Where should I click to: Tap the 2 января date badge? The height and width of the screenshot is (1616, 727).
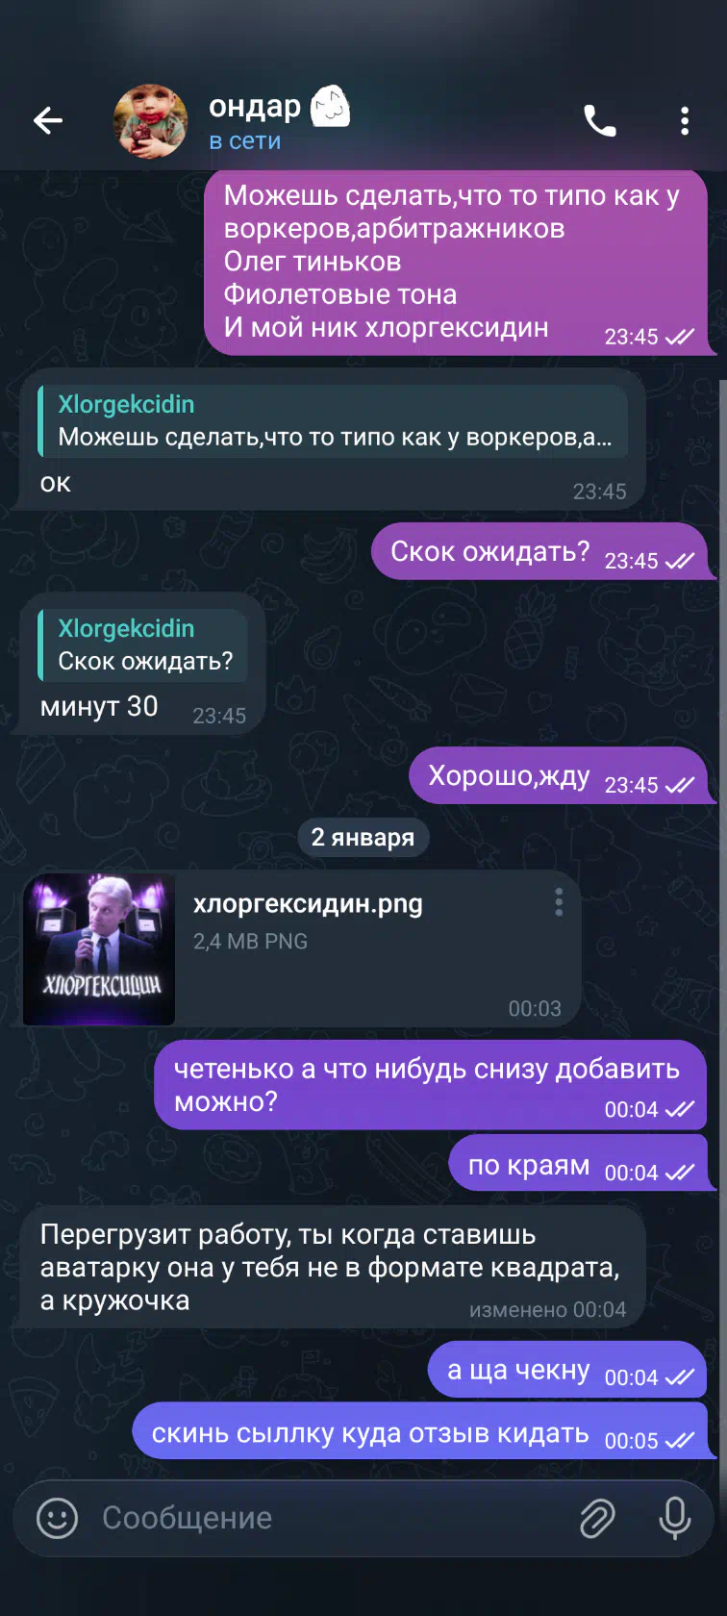(x=363, y=837)
